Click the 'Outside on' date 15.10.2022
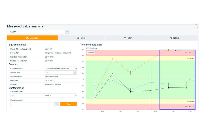The width and height of the screenshot is (205, 137). tap(49, 81)
